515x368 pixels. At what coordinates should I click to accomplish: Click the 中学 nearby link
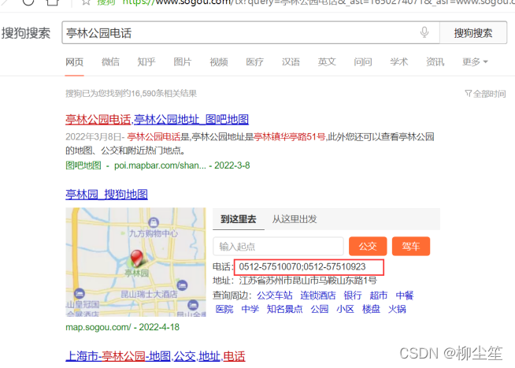pyautogui.click(x=250, y=309)
